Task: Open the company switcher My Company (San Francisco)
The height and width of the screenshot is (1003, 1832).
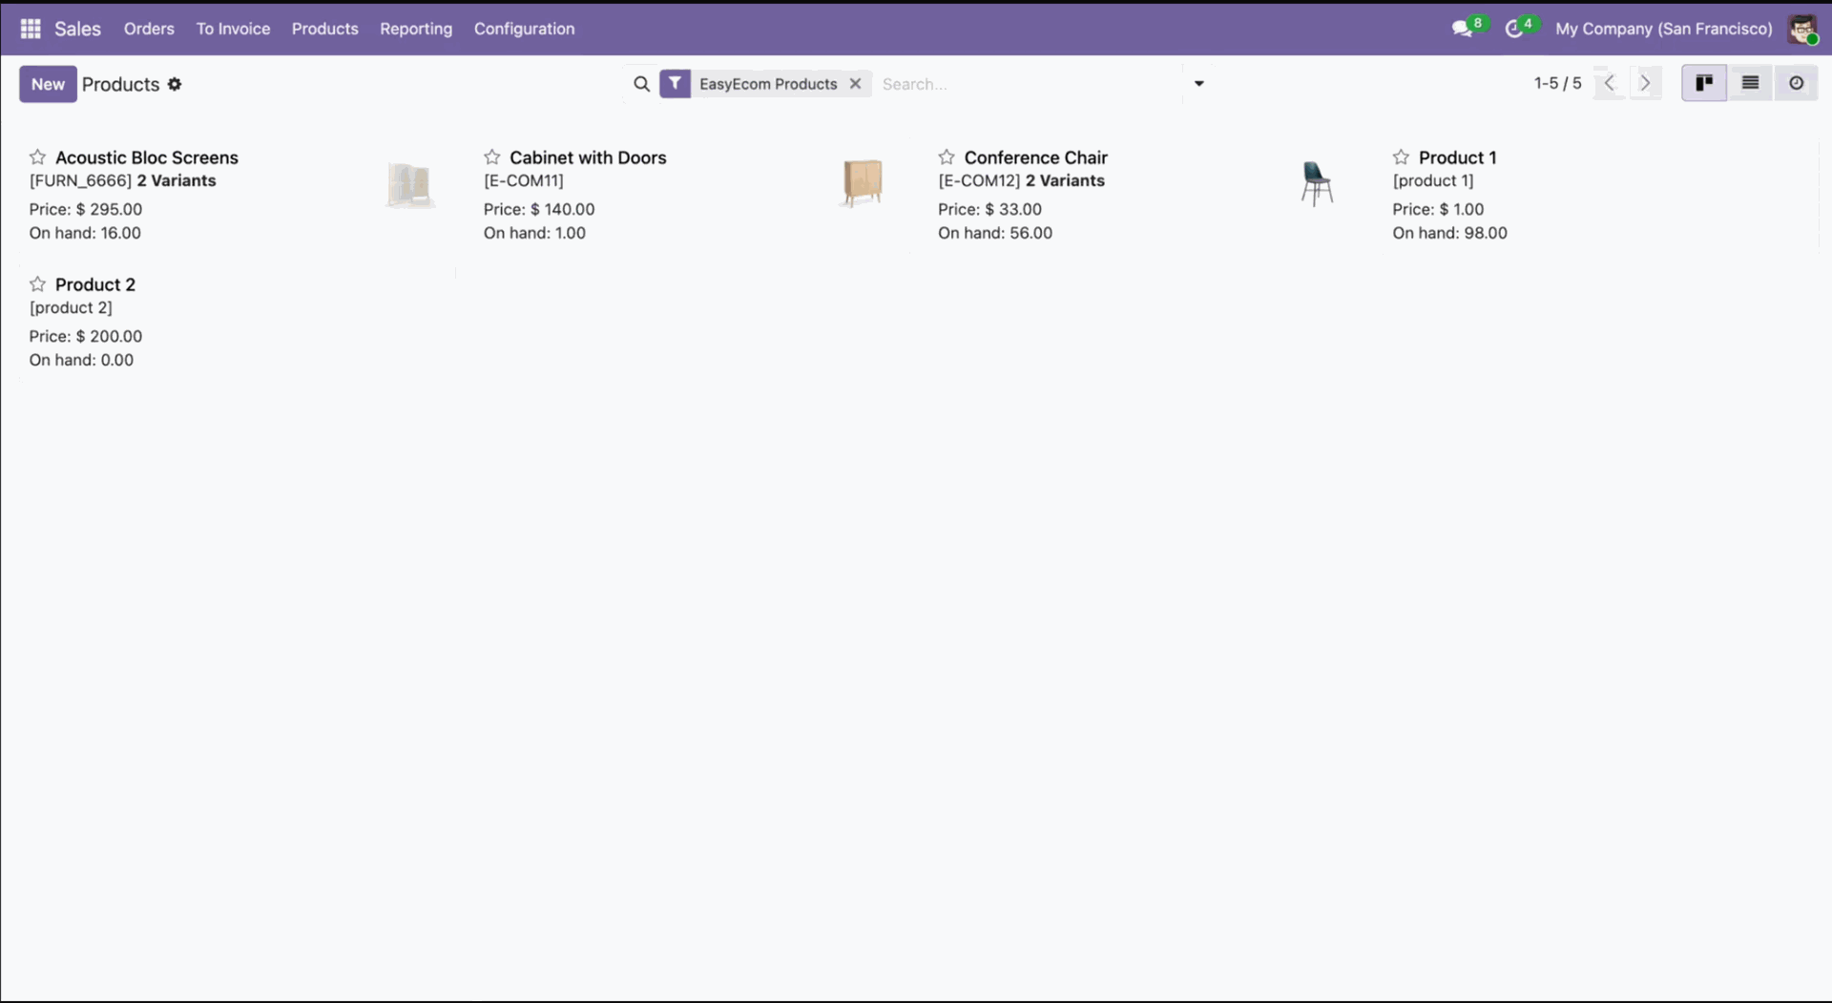Action: click(1663, 29)
